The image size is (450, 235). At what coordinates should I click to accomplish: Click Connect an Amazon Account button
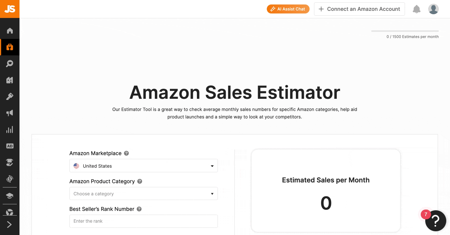pos(359,9)
